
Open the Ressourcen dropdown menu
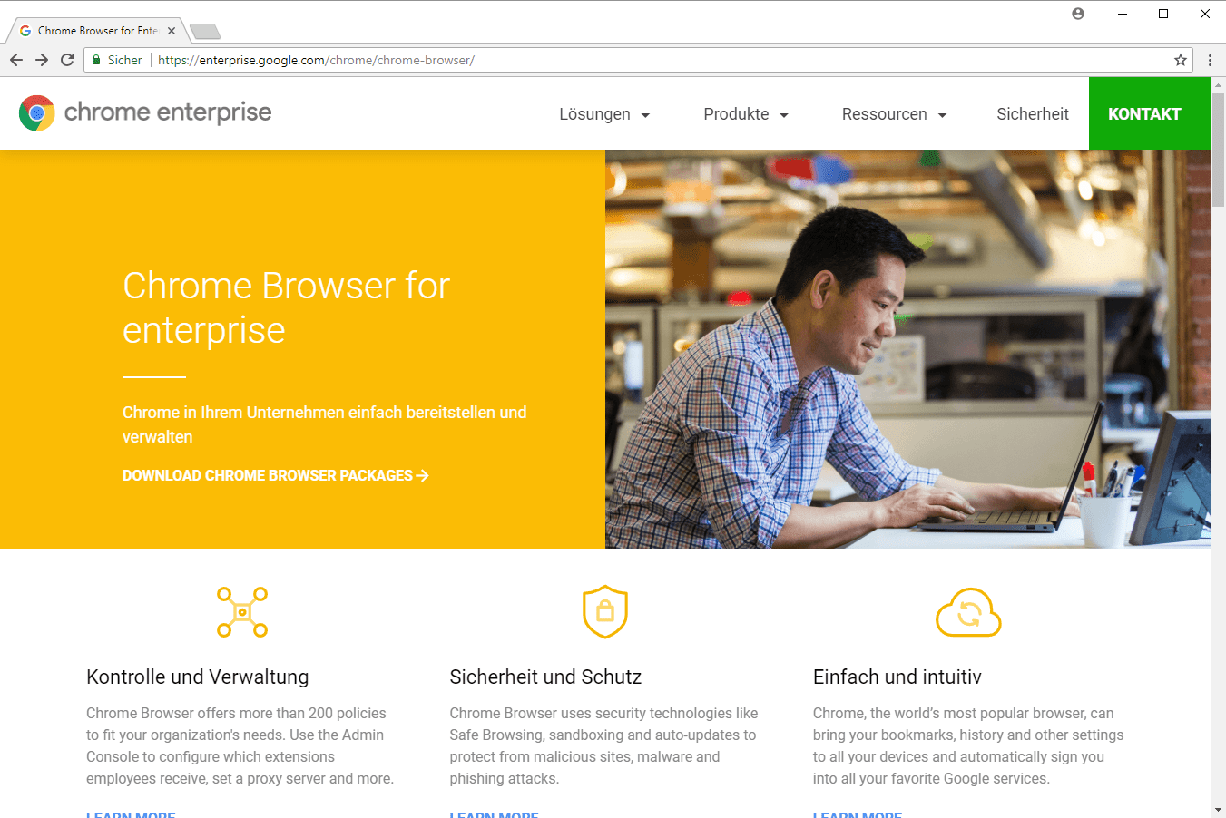pyautogui.click(x=894, y=114)
